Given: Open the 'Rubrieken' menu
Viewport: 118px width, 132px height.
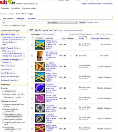Looking at the screenshot, I should click(5, 8).
